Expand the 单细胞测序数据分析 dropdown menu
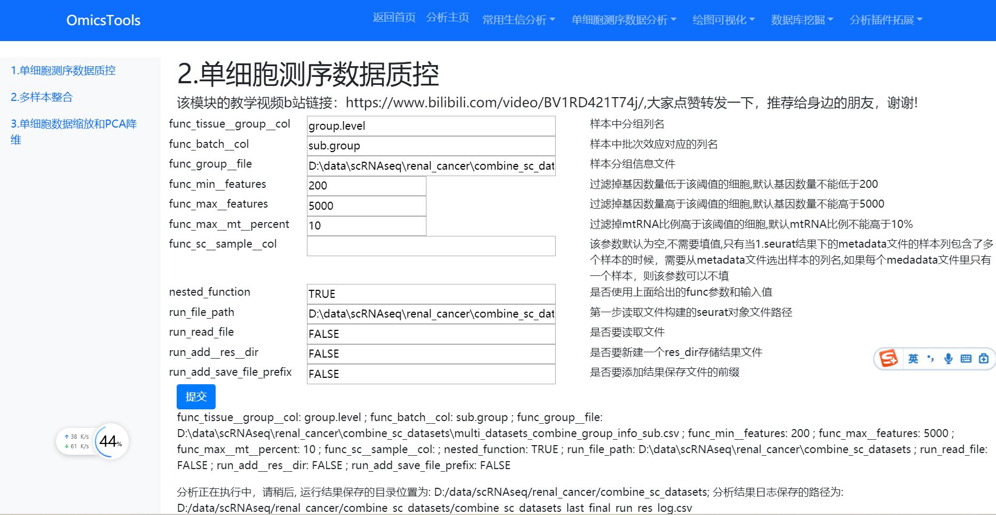The image size is (996, 515). coord(624,20)
